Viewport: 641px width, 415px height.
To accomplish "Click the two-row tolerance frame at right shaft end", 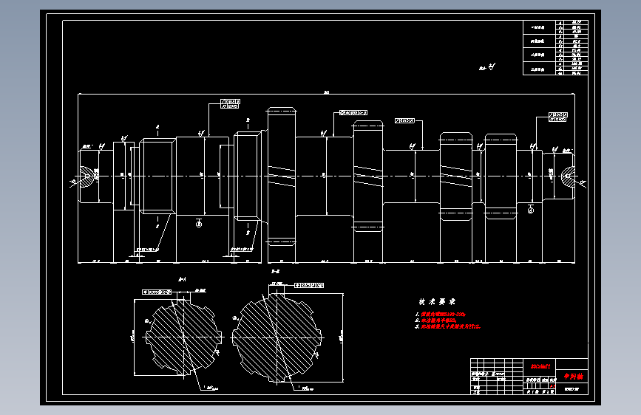I will [558, 117].
